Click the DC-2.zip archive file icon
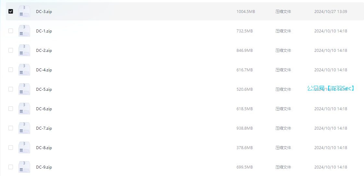Screen dimensions: 364x176 click(x=24, y=50)
